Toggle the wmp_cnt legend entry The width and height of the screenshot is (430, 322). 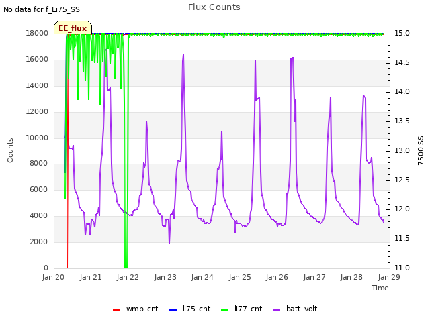135,309
